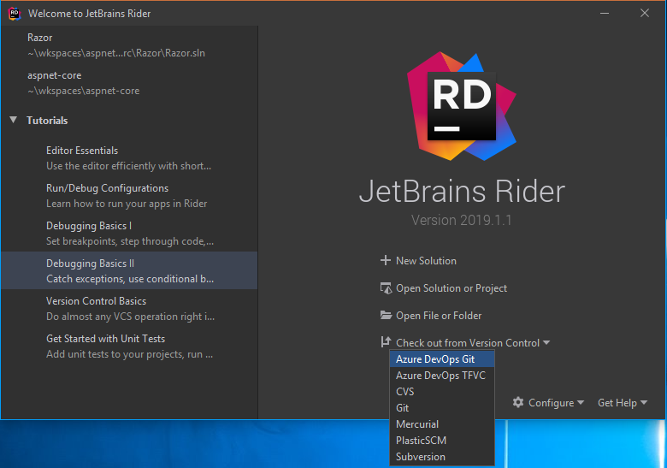667x468 pixels.
Task: Click the Configure gear icon
Action: 518,402
